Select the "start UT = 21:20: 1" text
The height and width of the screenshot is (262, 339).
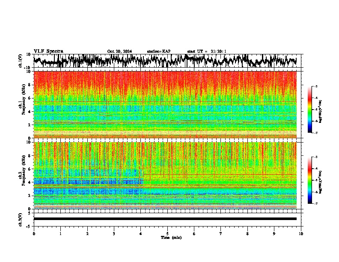pos(207,51)
